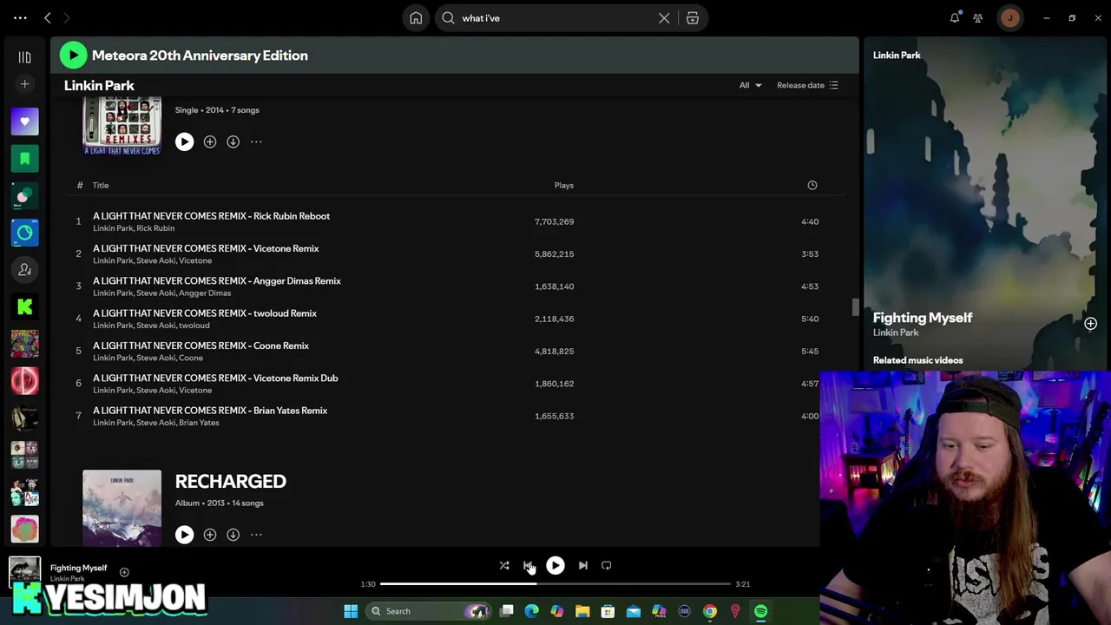
Task: Open Your Episodes bookmark icon
Action: [24, 159]
